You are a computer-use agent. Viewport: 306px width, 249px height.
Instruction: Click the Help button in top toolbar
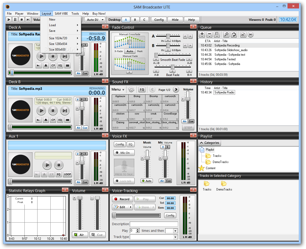(x=191, y=20)
